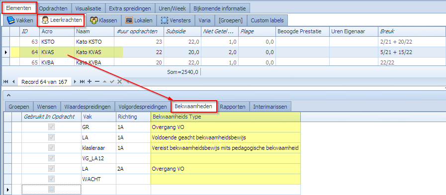Toggle checkbox in VG_LA12 row
446x195 pixels.
(52, 158)
